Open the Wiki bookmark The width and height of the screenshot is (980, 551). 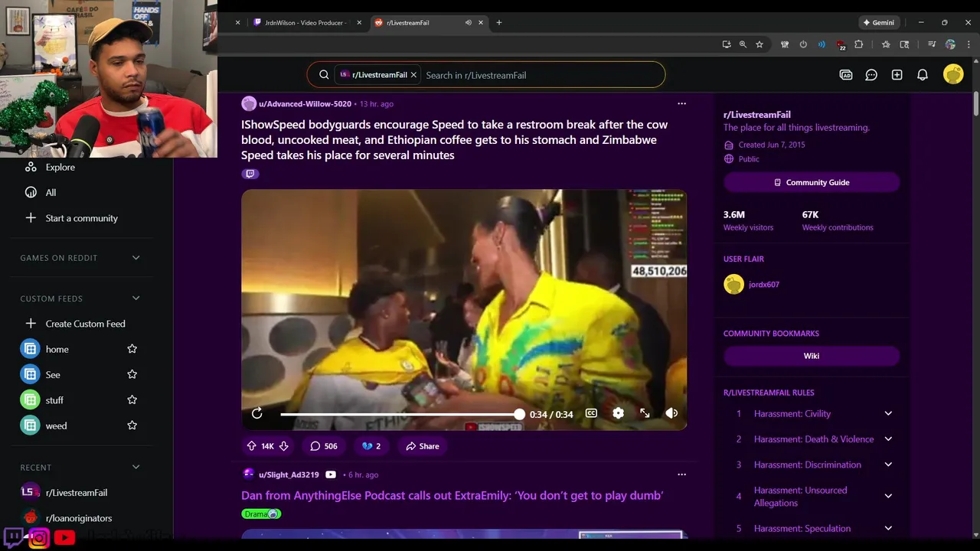812,356
